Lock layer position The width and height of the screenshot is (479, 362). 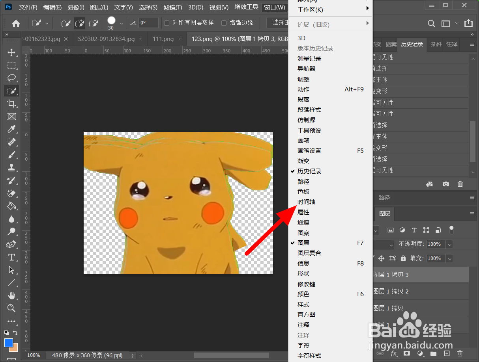pyautogui.click(x=381, y=258)
